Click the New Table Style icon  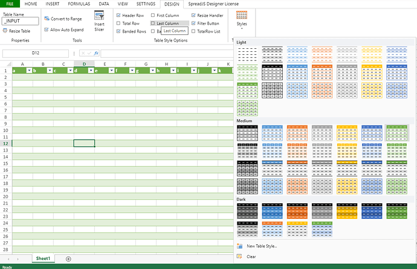pos(240,246)
